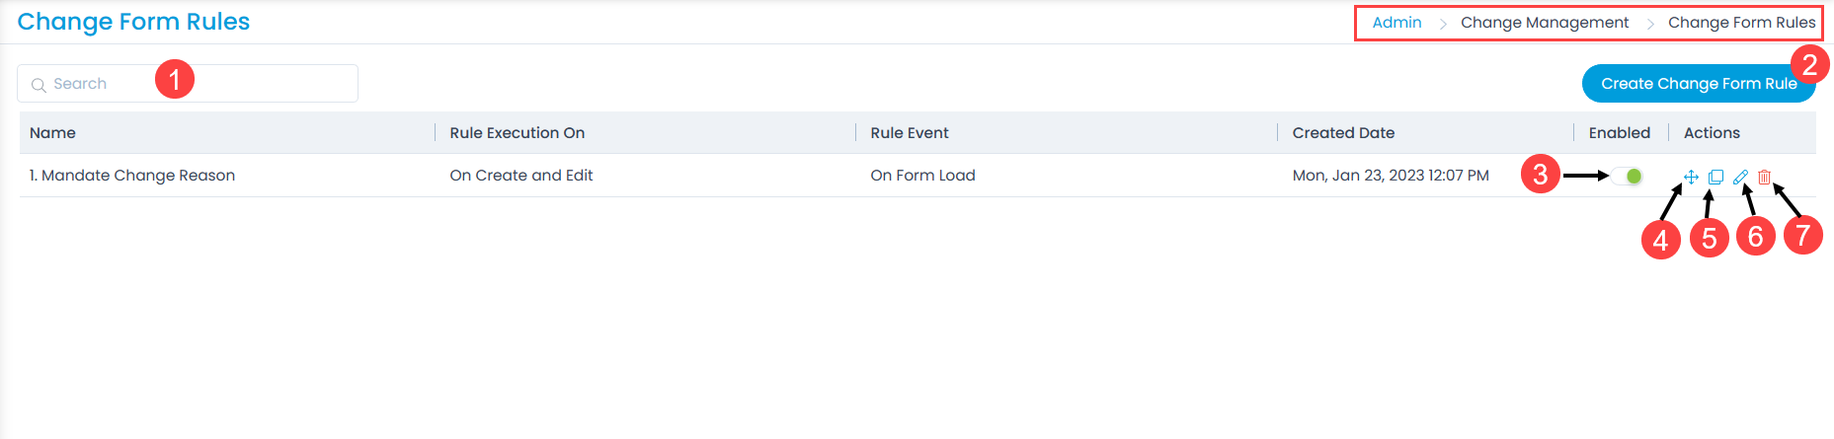
Task: Click the On Create and Edit cell
Action: coord(520,176)
